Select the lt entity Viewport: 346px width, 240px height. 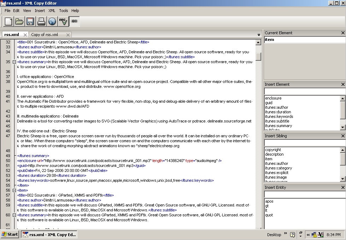[x=266, y=210]
